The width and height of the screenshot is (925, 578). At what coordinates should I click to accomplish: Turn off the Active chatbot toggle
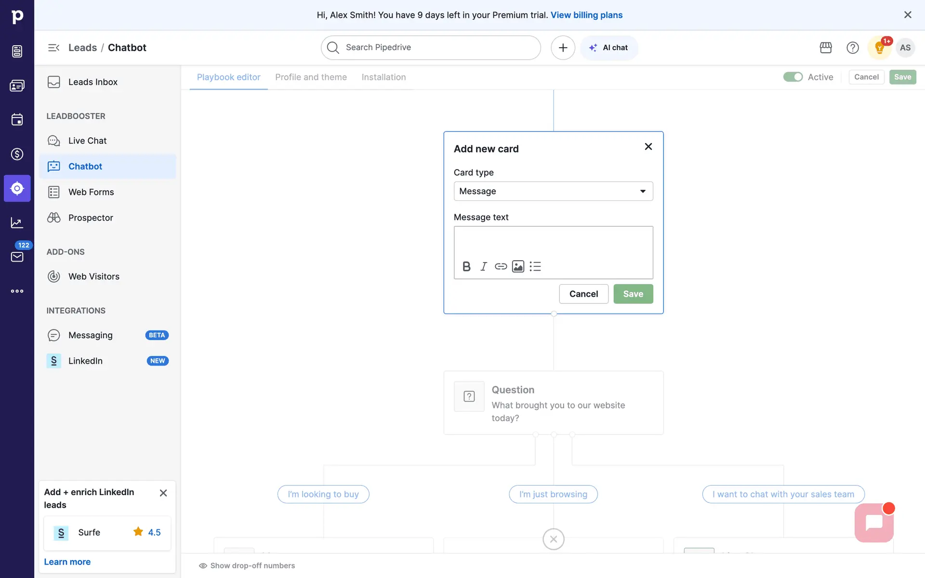793,77
